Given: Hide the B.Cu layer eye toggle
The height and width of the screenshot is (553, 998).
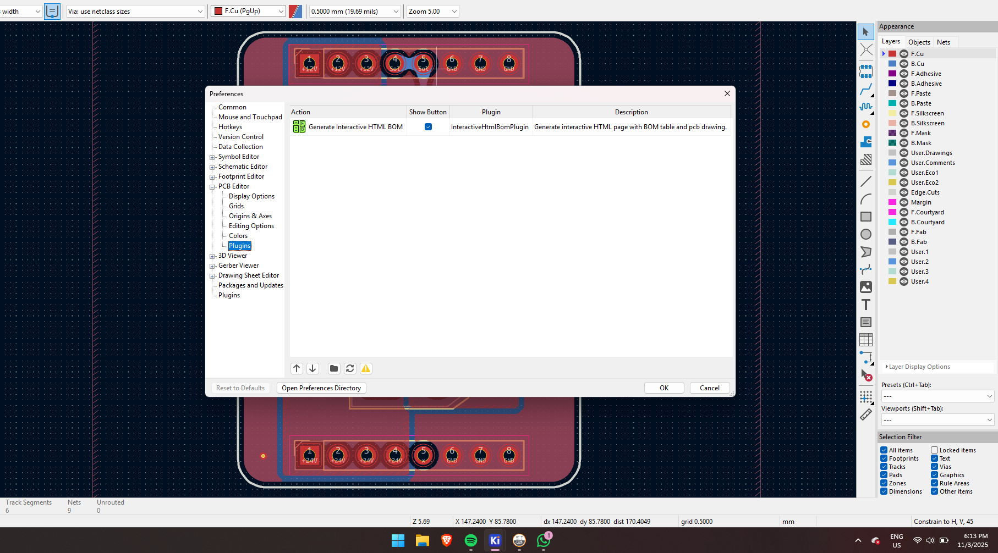Looking at the screenshot, I should (x=904, y=64).
